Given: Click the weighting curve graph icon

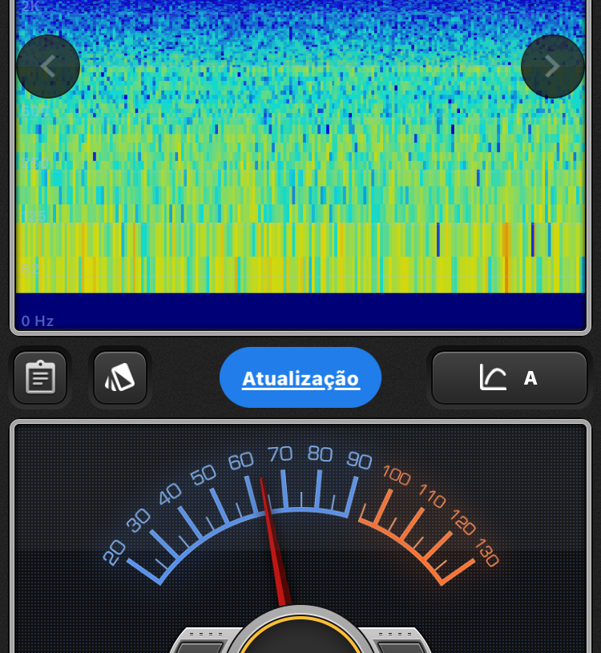Looking at the screenshot, I should (493, 377).
